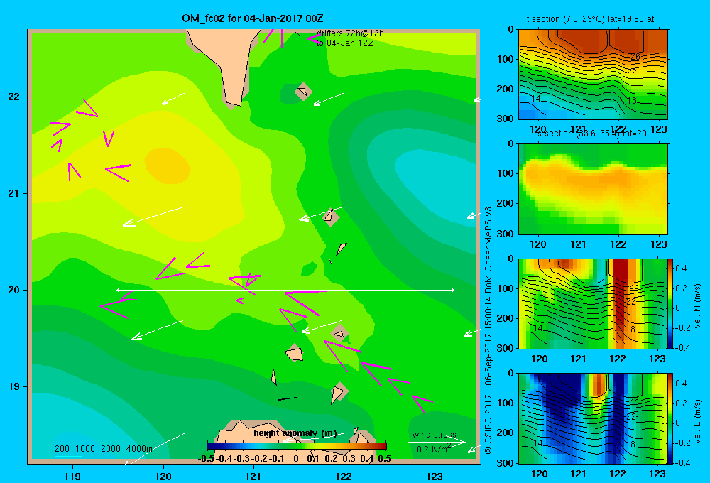Click the depth legend '200 1000 2000 4000m'
This screenshot has height=483, width=710.
103,449
